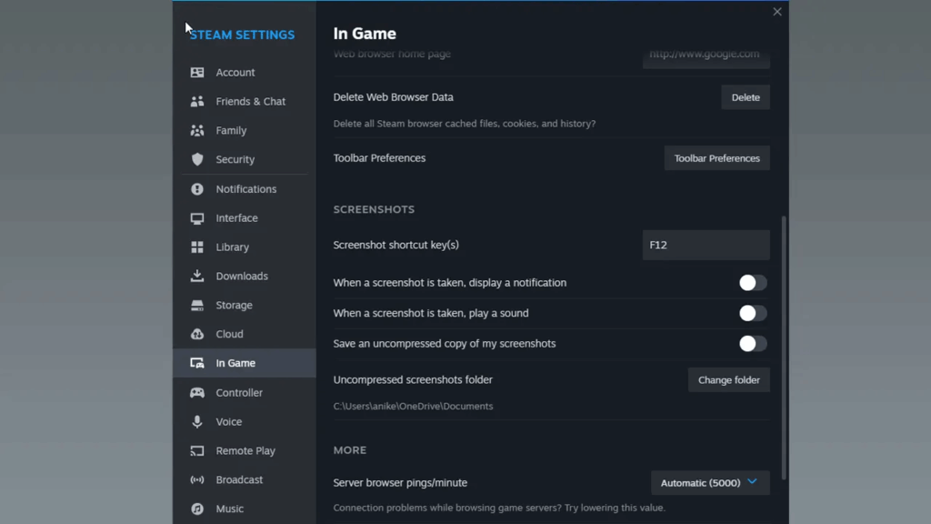Click the STEAM SETTINGS title text

click(242, 35)
